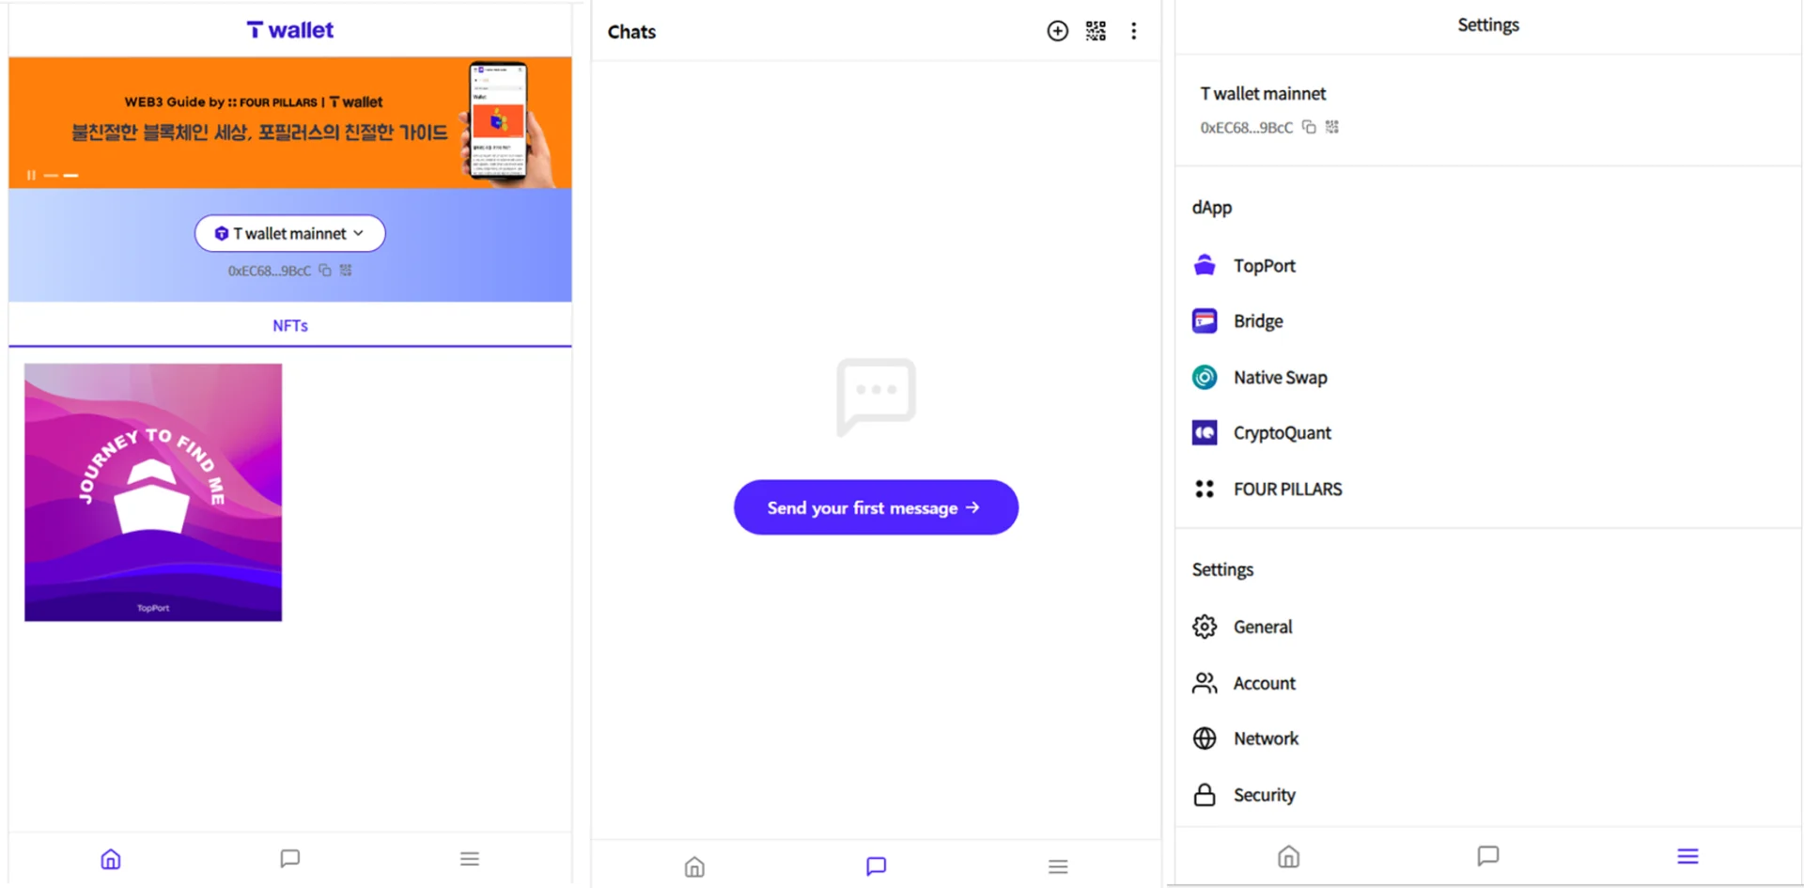Image resolution: width=1804 pixels, height=888 pixels.
Task: Copy wallet address under mainnet selector
Action: coord(325,271)
